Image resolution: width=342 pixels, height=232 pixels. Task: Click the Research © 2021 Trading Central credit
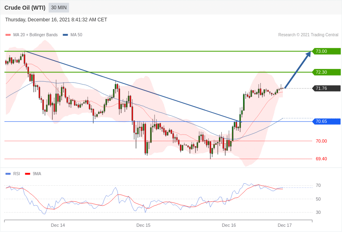click(x=308, y=35)
